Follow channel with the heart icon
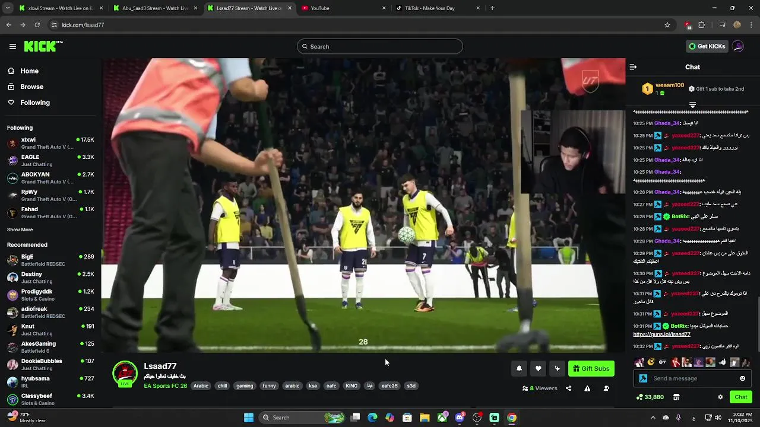Screen dimensions: 760x427 click(x=538, y=368)
